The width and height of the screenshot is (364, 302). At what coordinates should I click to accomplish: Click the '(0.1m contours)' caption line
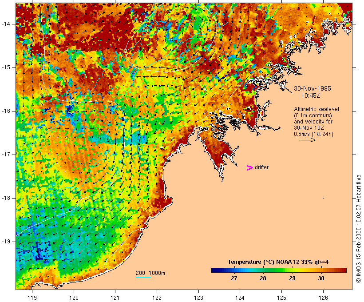point(313,115)
